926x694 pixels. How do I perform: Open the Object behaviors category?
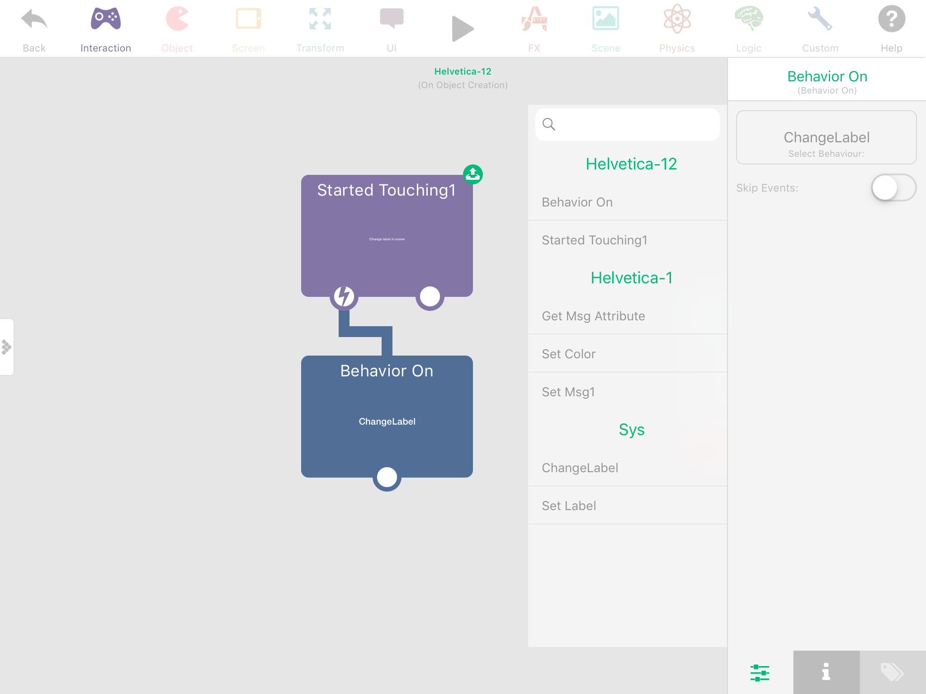[177, 20]
